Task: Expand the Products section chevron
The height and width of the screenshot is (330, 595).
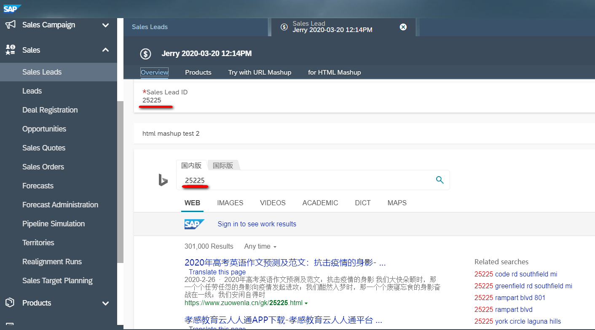Action: pos(105,303)
